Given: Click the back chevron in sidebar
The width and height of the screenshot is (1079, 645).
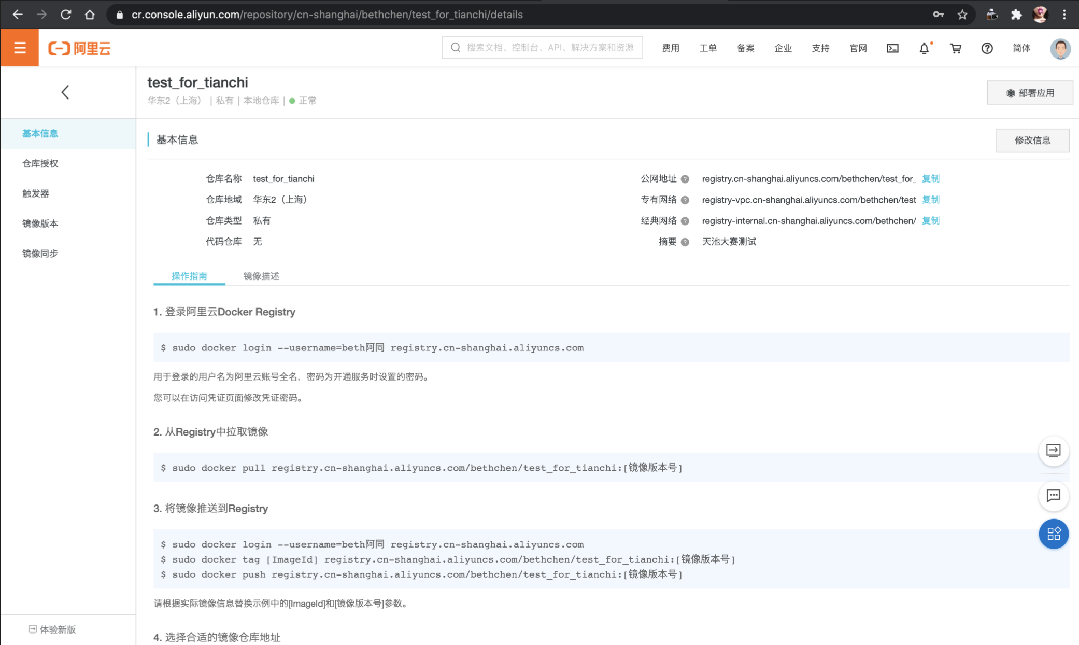Looking at the screenshot, I should pyautogui.click(x=65, y=92).
